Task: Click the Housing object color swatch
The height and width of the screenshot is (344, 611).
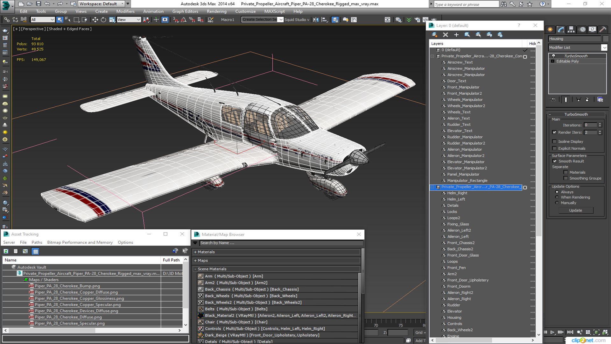Action: coord(605,39)
